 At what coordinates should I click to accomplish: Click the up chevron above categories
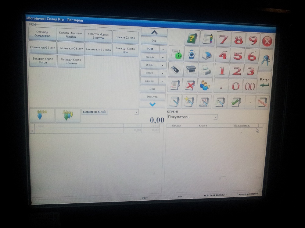tap(154, 33)
